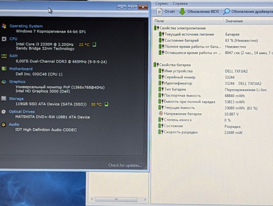This screenshot has width=273, height=206.
Task: Click the Поле column header
Action: click(x=188, y=21)
